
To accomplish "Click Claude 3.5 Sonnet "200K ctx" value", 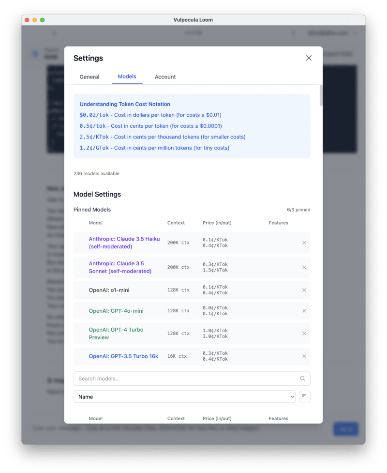I will click(x=179, y=267).
